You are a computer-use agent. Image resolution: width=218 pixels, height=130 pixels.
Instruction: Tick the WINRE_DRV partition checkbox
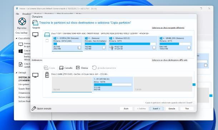(x=189, y=47)
